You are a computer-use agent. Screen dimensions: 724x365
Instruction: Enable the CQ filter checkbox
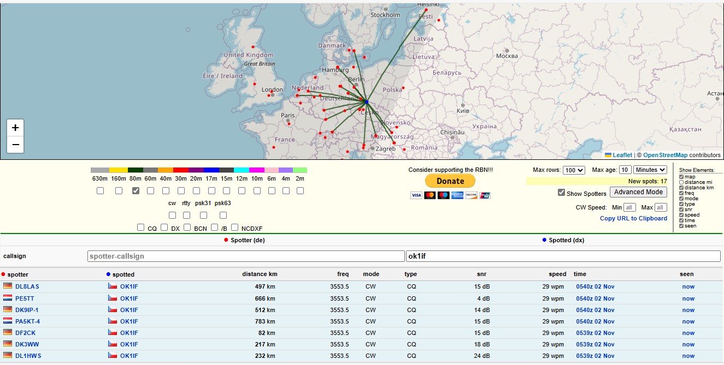141,228
